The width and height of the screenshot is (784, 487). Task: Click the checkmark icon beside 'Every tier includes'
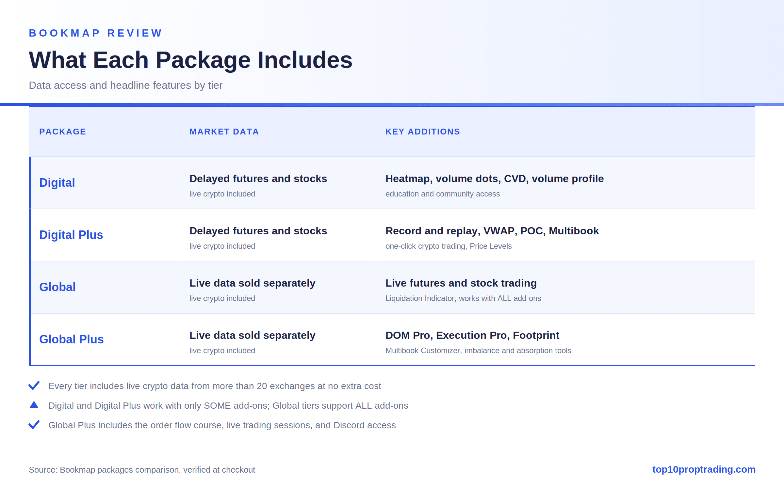34,385
